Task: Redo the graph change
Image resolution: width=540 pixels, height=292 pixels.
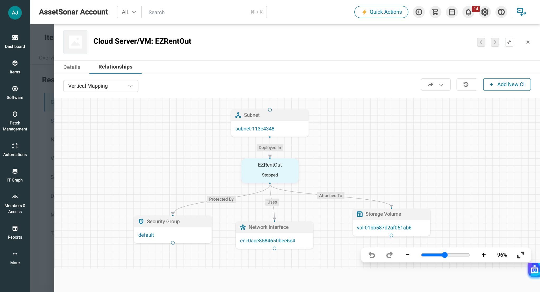Action: [x=389, y=255]
